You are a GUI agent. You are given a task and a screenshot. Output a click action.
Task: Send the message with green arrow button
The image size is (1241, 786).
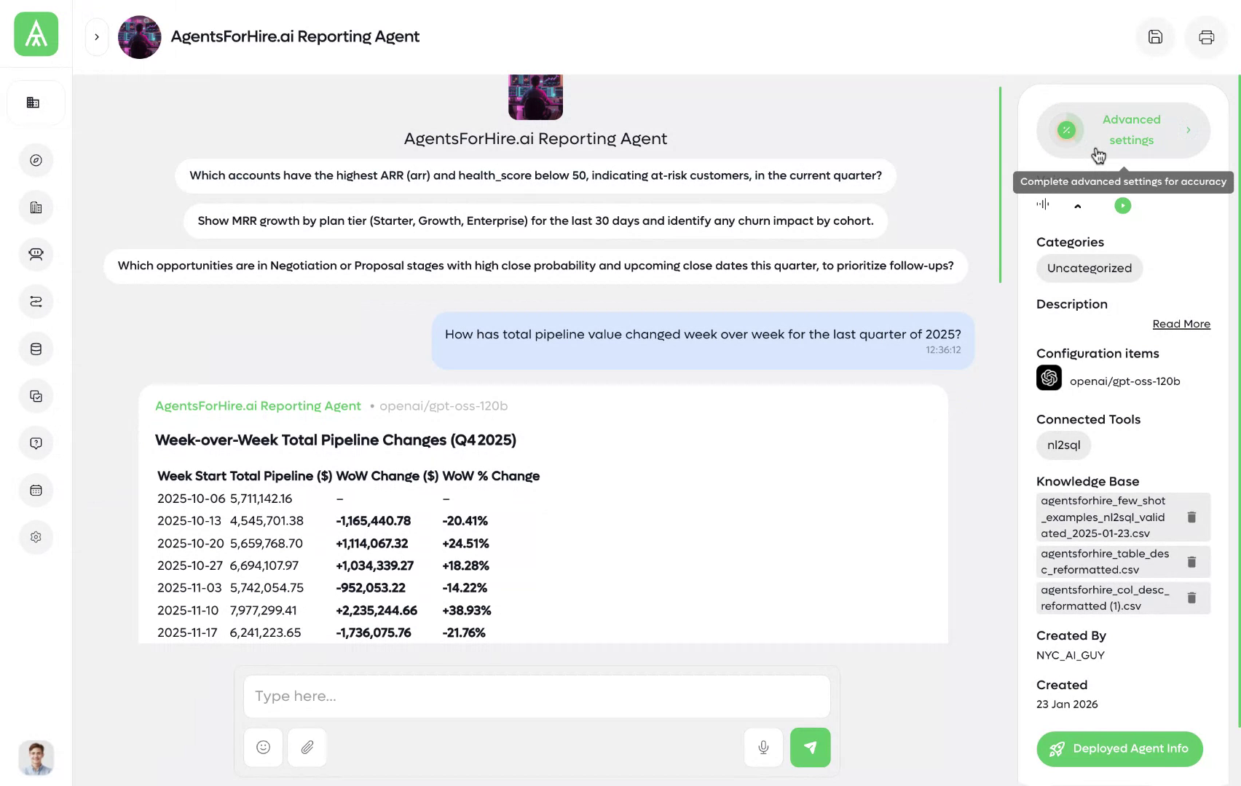pyautogui.click(x=810, y=747)
